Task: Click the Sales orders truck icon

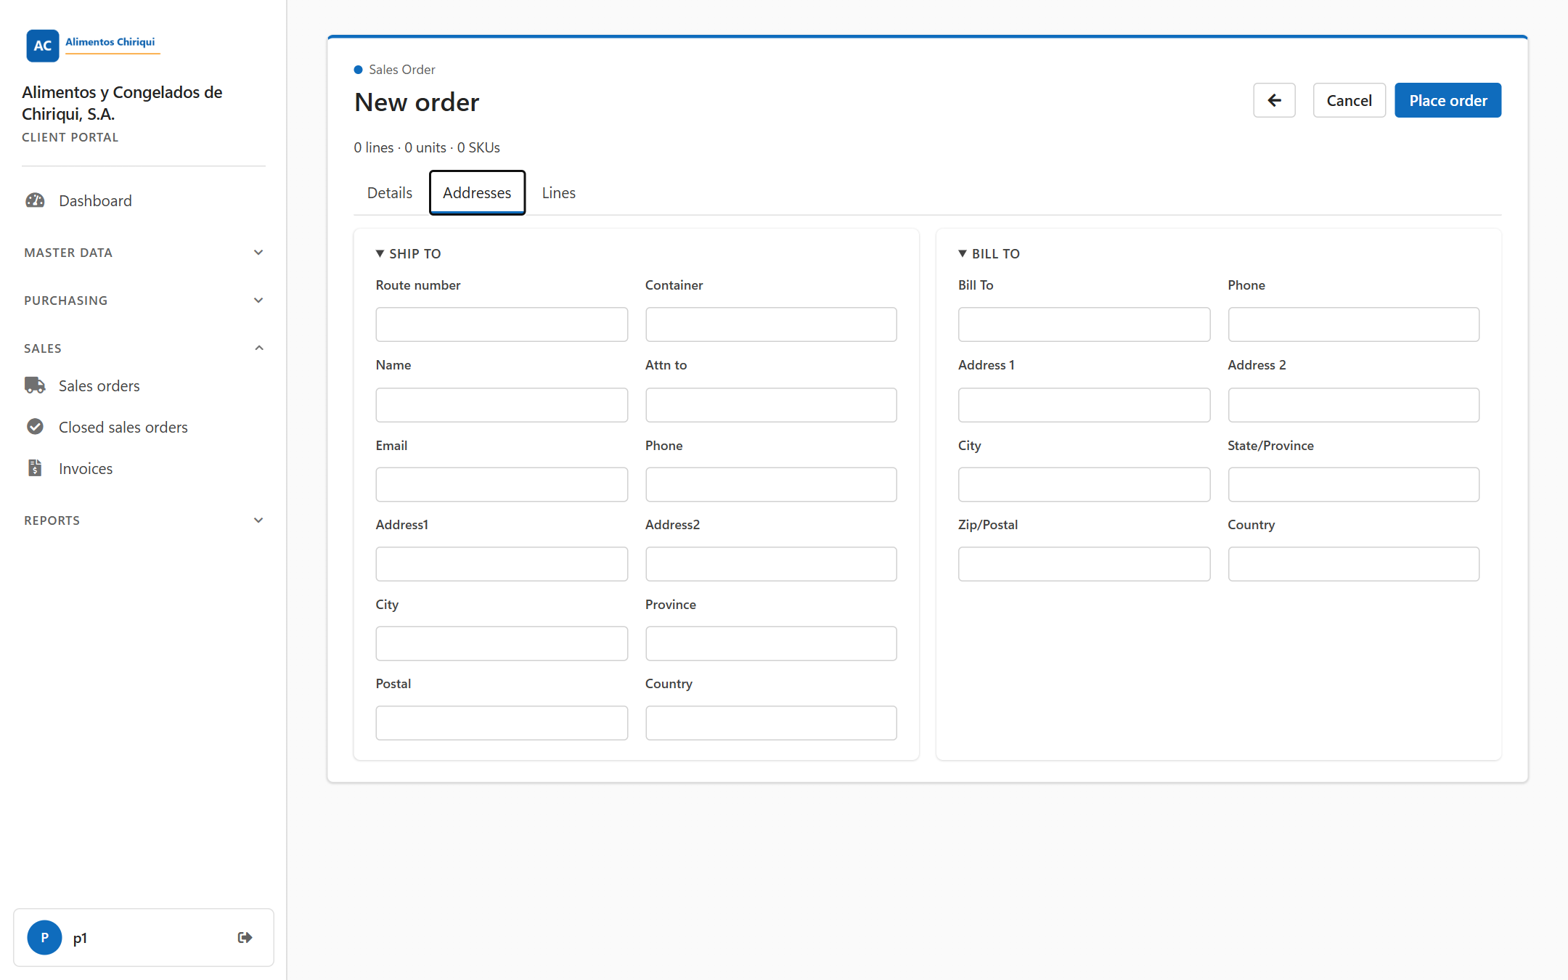Action: [x=35, y=385]
